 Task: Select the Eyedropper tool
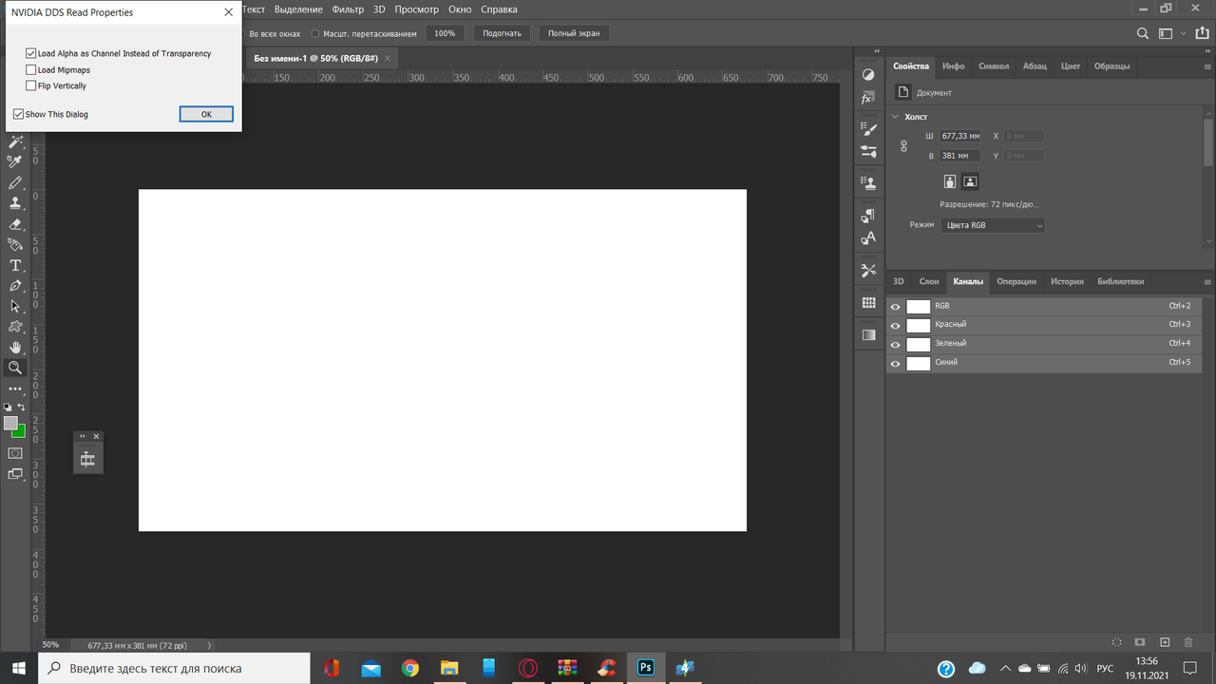tap(15, 161)
